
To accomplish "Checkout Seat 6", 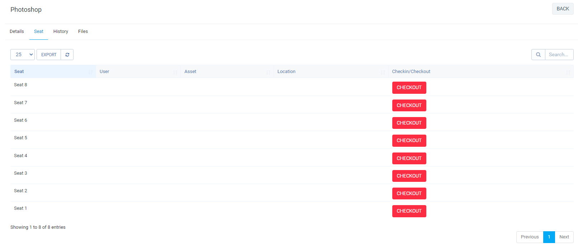I will [409, 123].
